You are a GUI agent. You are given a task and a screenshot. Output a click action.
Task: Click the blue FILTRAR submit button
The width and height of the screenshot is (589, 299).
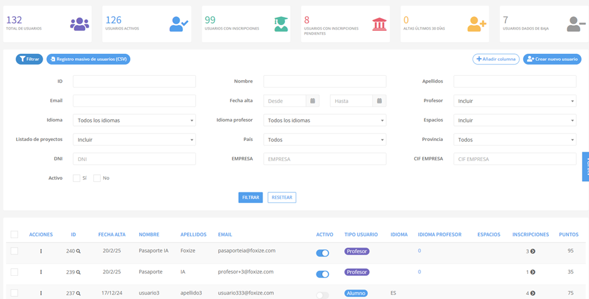(x=251, y=197)
